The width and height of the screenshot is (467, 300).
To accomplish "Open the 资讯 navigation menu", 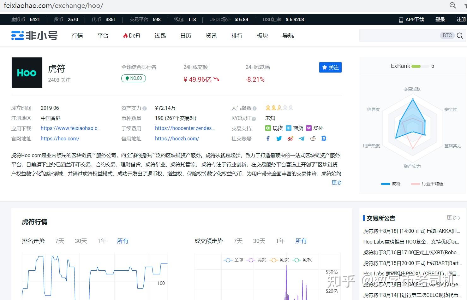I will 211,36.
